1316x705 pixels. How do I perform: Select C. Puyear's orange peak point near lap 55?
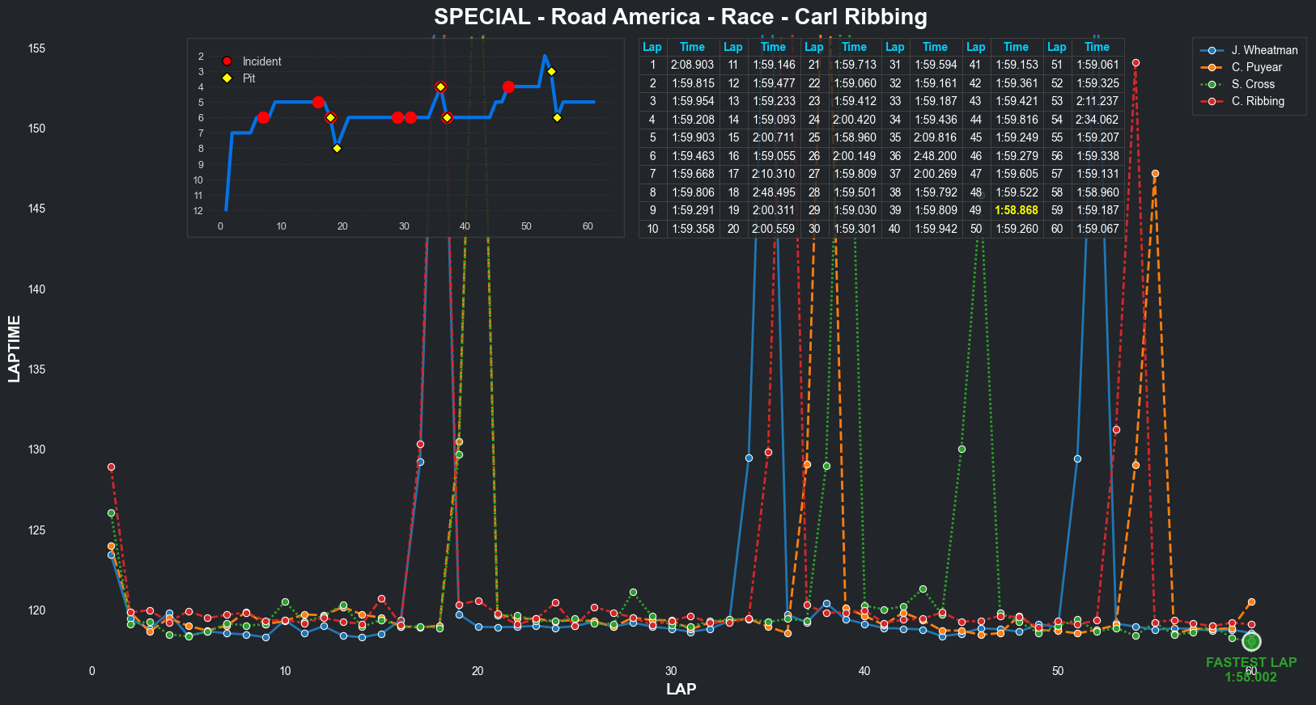pos(1155,174)
